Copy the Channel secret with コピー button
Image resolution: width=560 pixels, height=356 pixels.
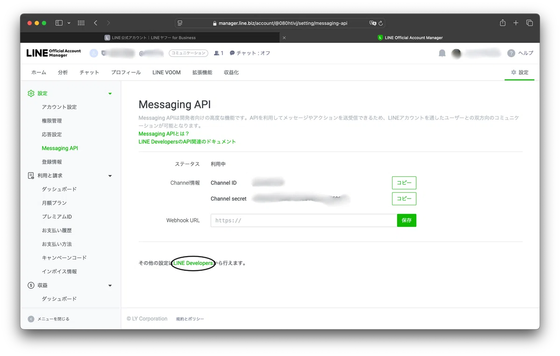[x=404, y=198]
